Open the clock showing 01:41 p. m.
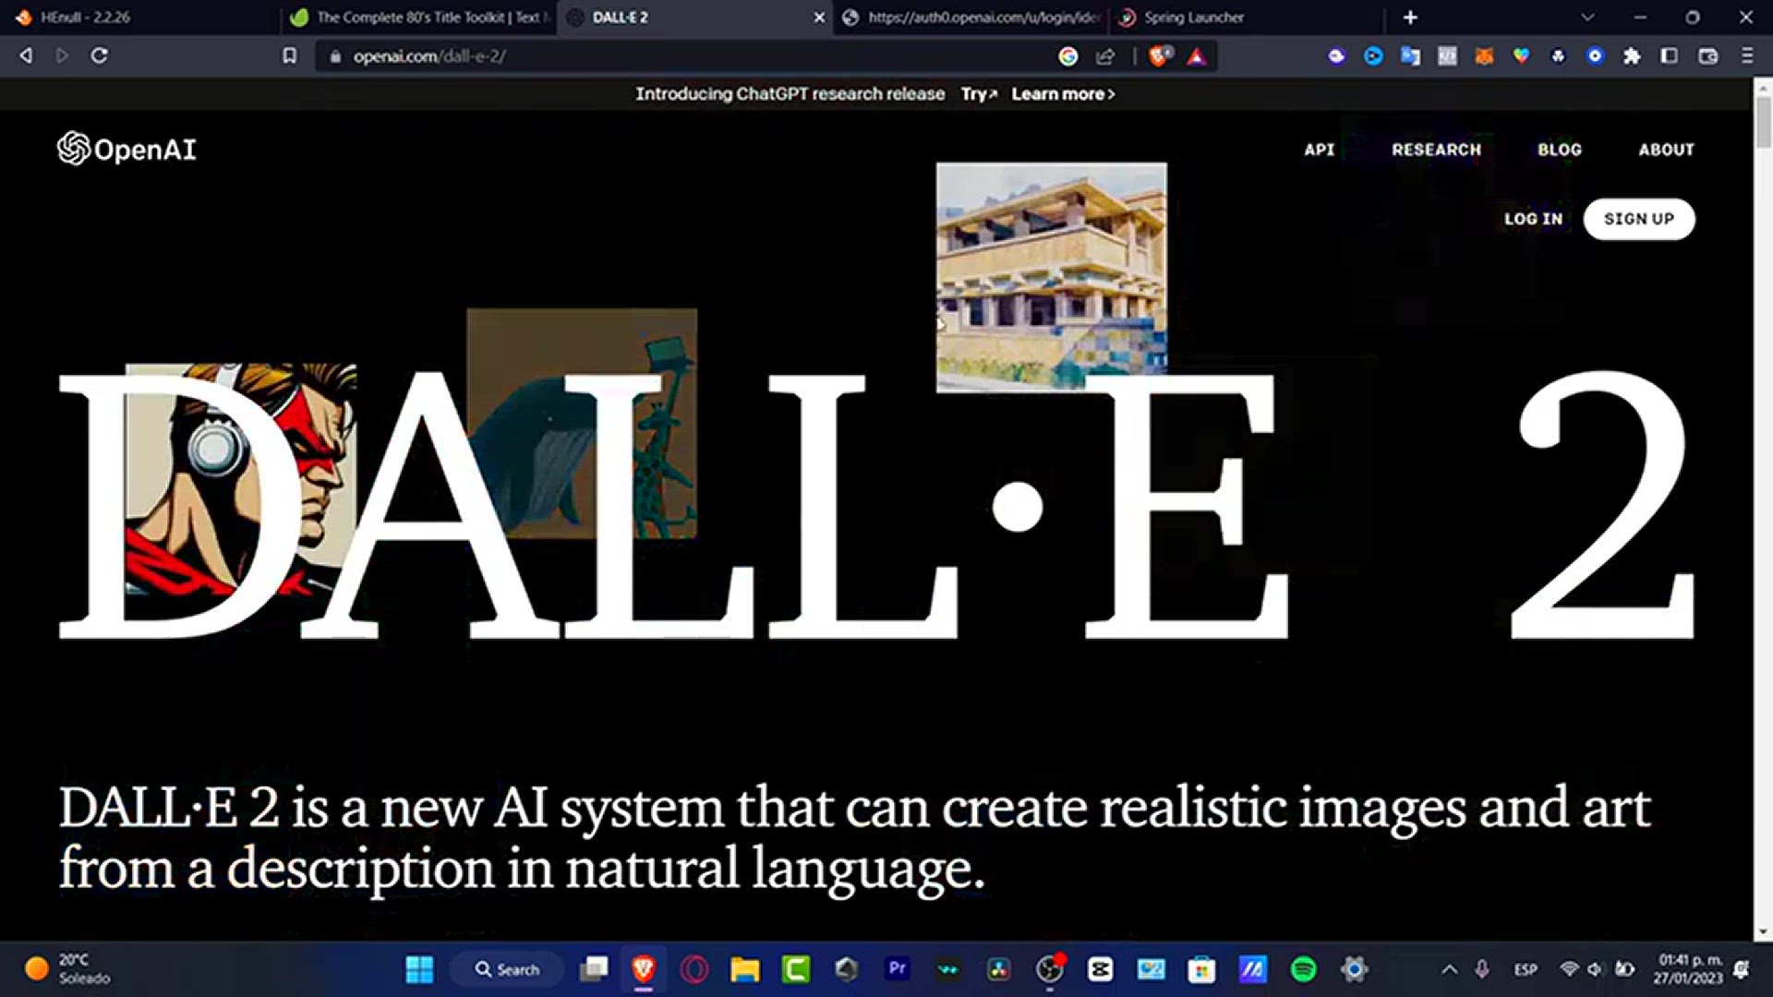Image resolution: width=1773 pixels, height=997 pixels. point(1688,969)
